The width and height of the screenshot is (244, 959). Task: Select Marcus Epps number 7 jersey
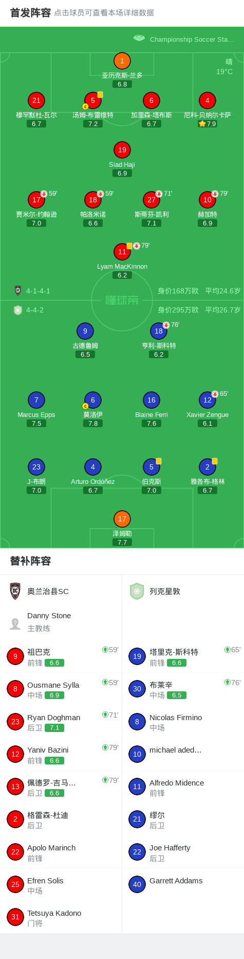pyautogui.click(x=36, y=400)
